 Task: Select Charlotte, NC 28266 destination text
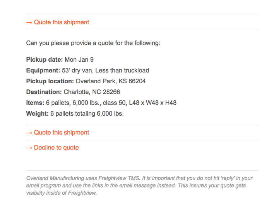(92, 92)
